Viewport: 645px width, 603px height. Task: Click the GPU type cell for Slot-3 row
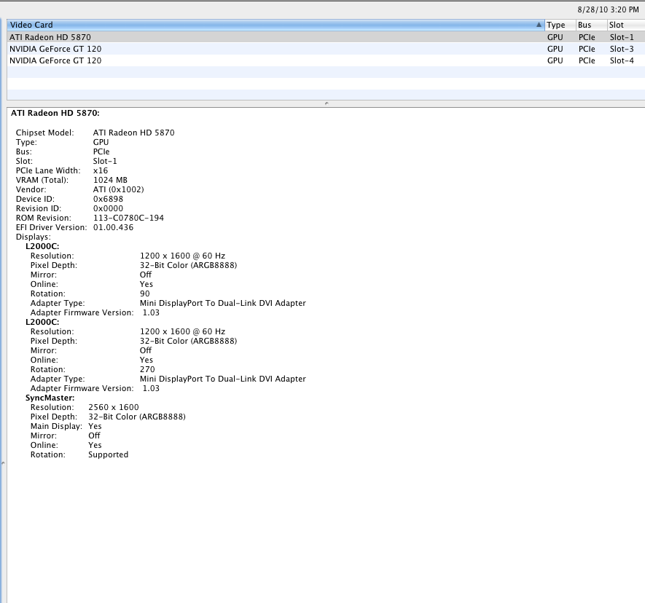555,49
